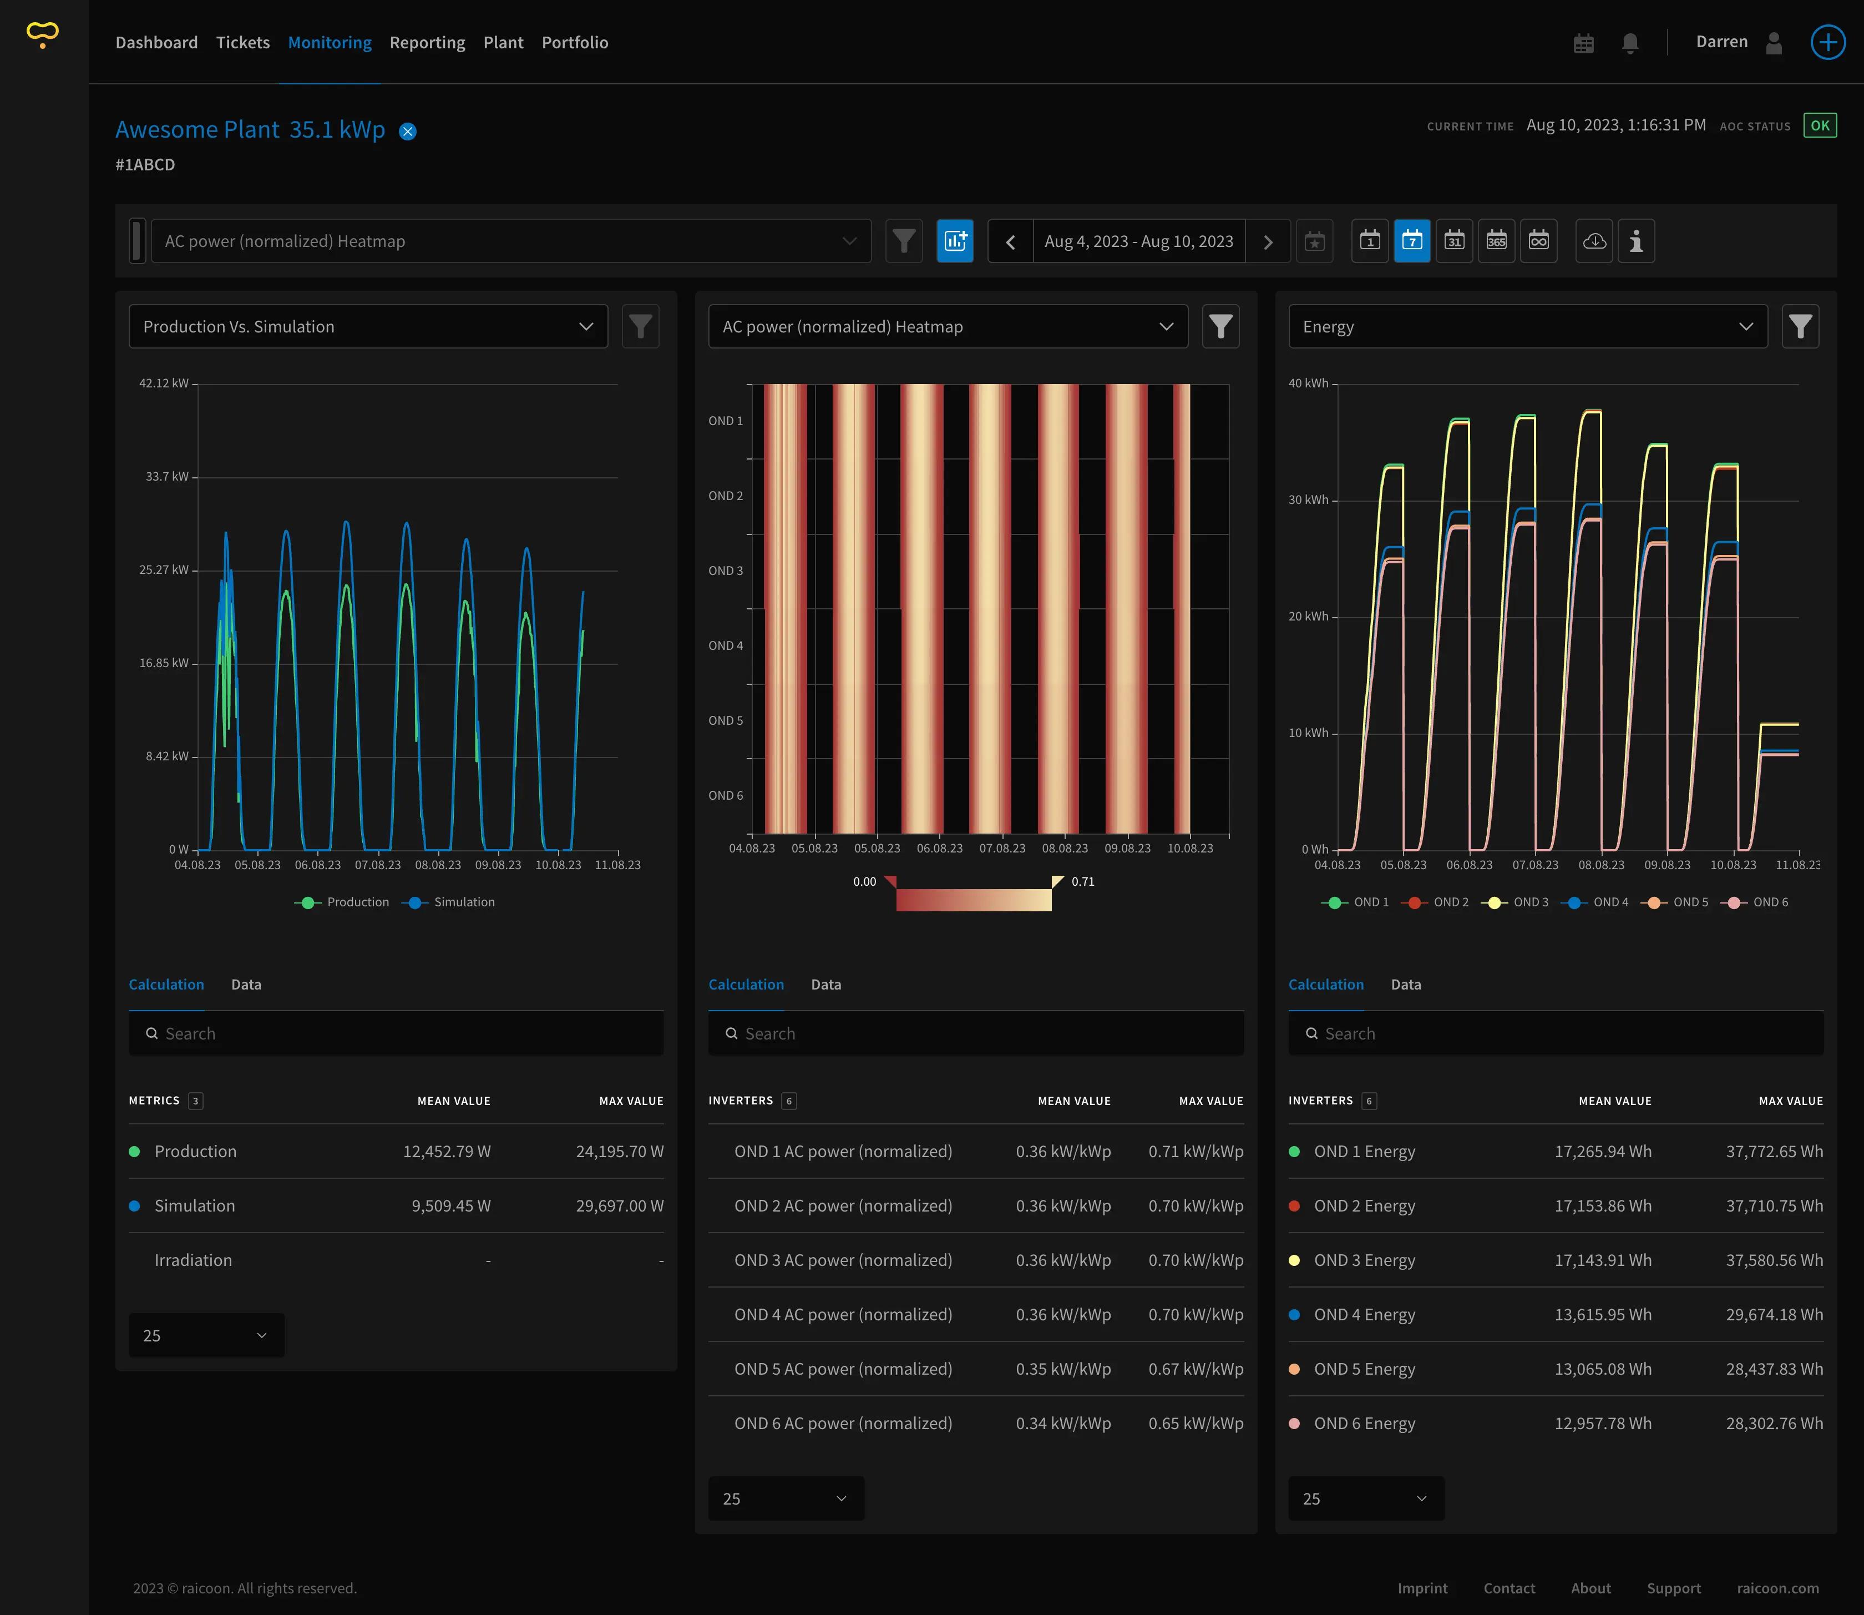This screenshot has height=1615, width=1864.
Task: Select Calculation tab in Energy panel
Action: point(1326,984)
